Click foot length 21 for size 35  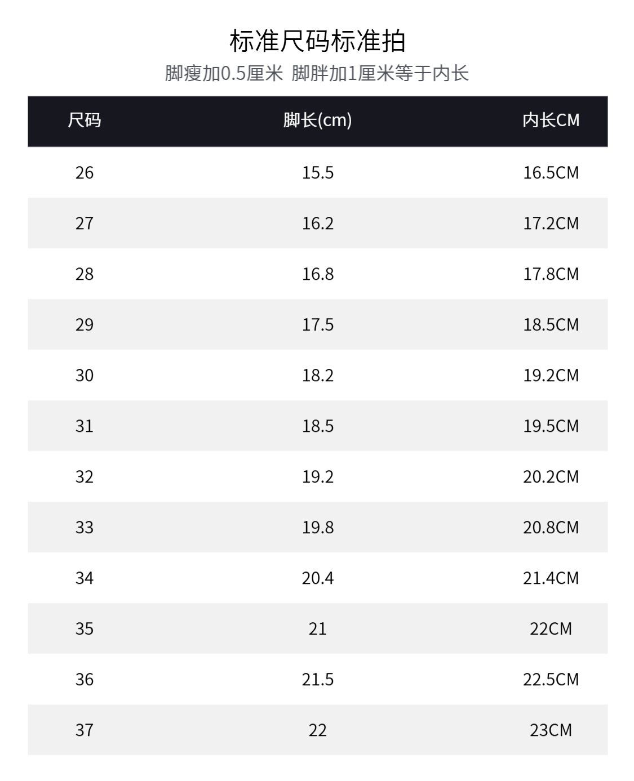click(x=317, y=628)
